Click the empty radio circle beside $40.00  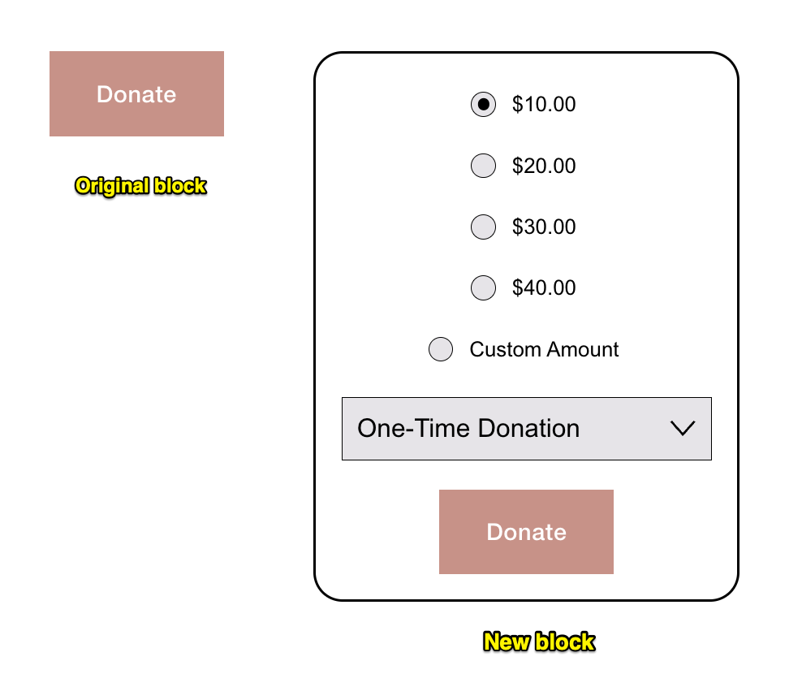click(483, 287)
